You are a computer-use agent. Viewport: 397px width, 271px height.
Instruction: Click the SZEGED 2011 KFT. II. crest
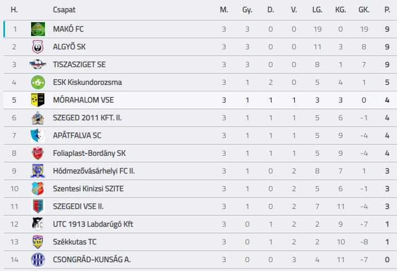click(38, 118)
